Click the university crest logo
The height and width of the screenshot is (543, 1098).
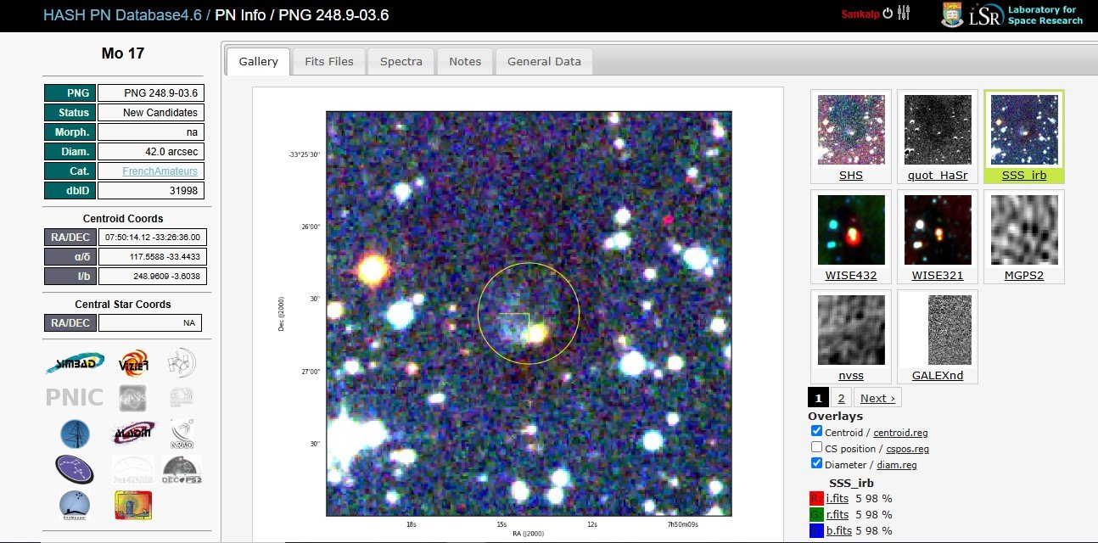pyautogui.click(x=953, y=14)
